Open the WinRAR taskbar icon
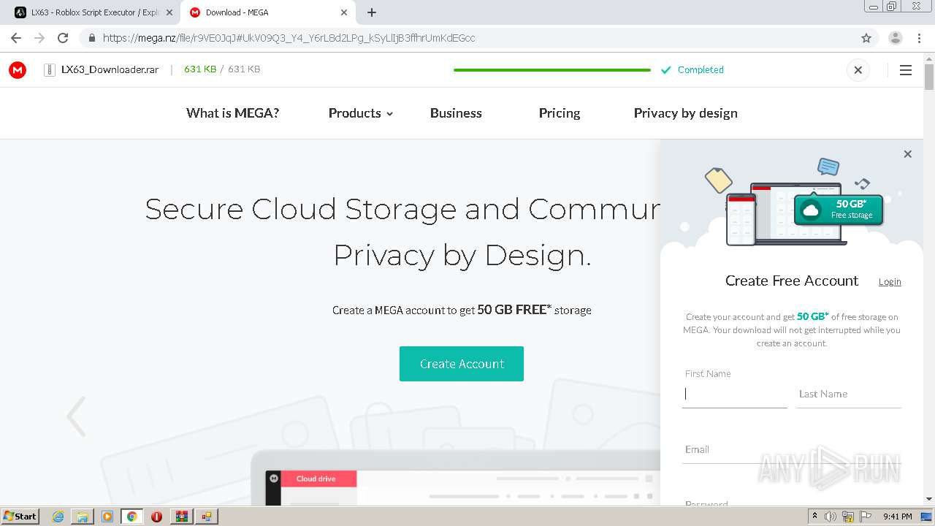Image resolution: width=935 pixels, height=526 pixels. tap(181, 517)
